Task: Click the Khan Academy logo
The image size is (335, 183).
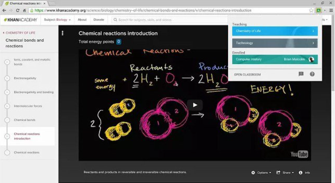Action: tap(21, 20)
